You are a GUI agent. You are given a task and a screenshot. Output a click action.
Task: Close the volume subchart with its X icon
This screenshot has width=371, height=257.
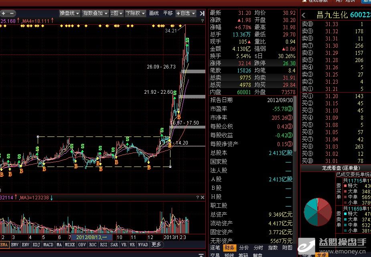pos(203,197)
